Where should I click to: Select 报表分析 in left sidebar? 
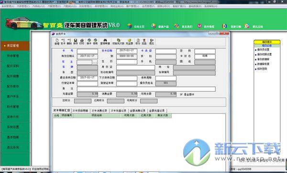click(x=15, y=116)
